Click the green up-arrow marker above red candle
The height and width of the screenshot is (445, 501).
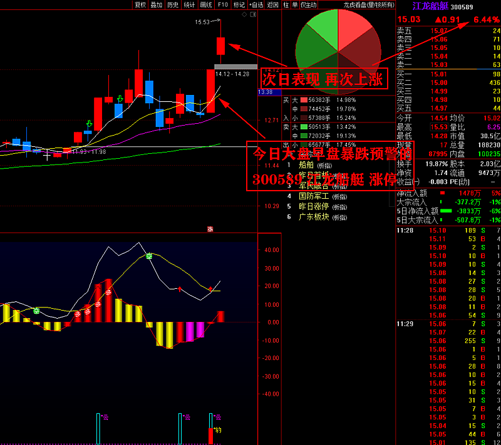(120, 99)
